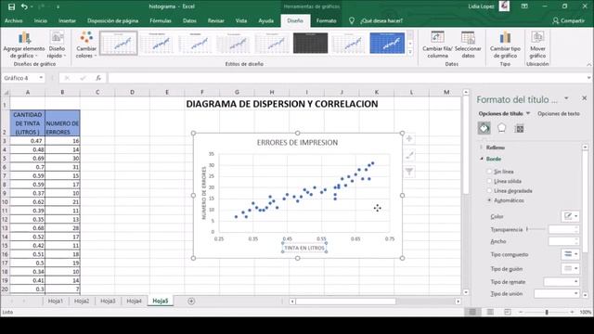Viewport: 594px width, 334px height.
Task: Open the Chart Styles brush button
Action: tap(409, 155)
